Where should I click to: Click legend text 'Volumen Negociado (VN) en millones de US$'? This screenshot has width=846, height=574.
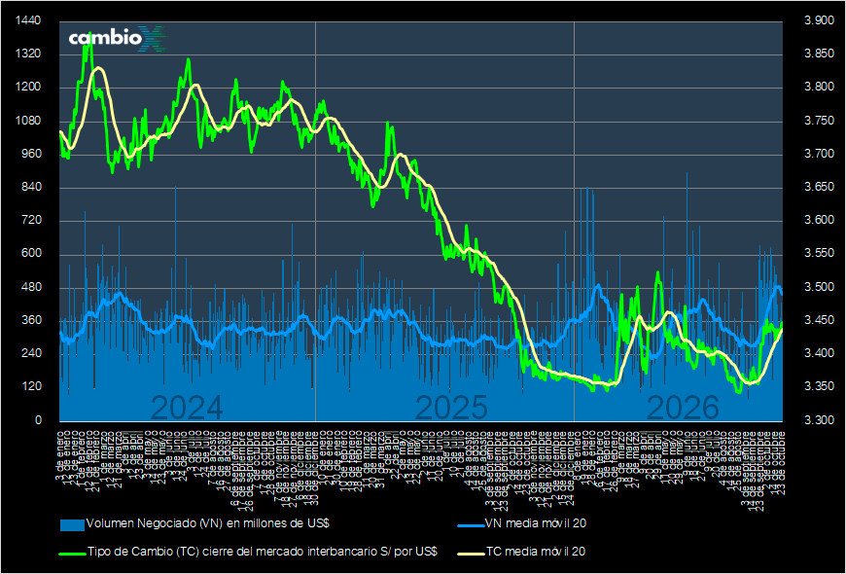208,523
